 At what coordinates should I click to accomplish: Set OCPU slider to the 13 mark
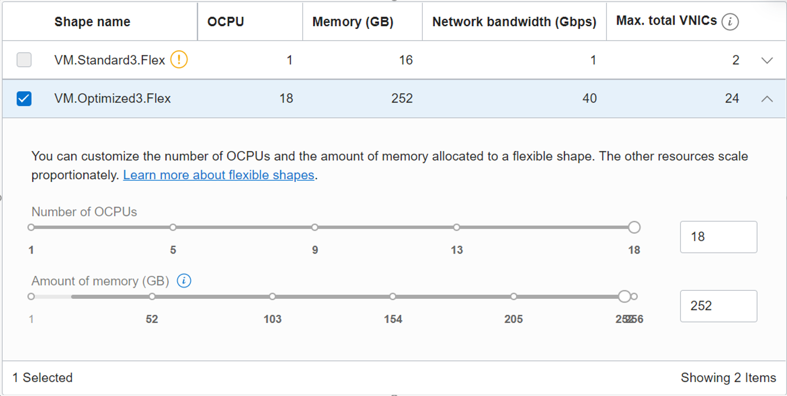(456, 227)
